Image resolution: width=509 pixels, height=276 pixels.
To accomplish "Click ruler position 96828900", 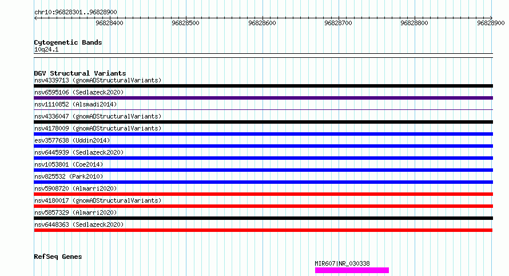I will coord(491,23).
